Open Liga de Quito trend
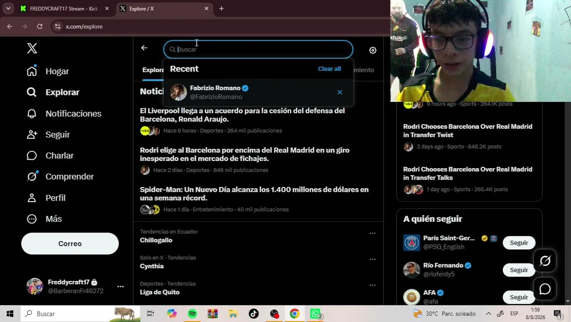This screenshot has width=571, height=322. tap(160, 292)
